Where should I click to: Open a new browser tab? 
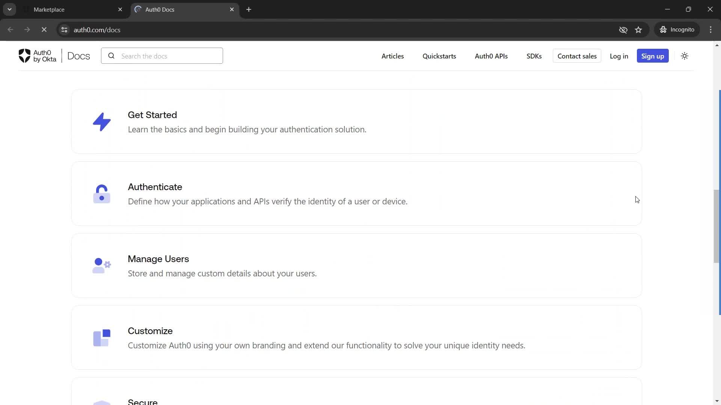[249, 9]
